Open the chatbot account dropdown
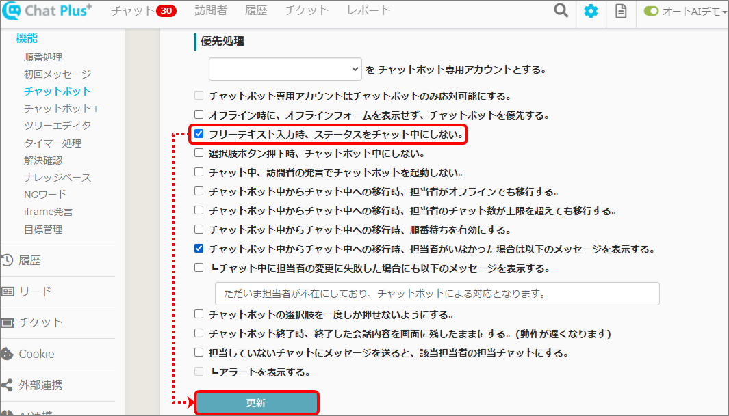This screenshot has width=729, height=416. tap(285, 69)
